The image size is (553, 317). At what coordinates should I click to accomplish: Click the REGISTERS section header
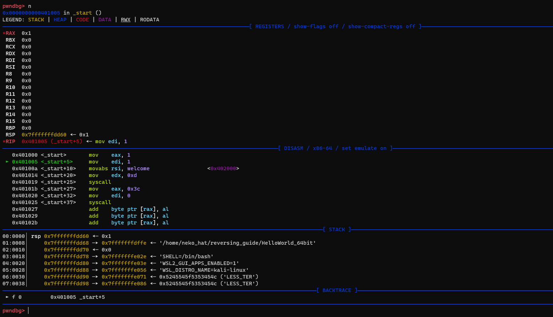[x=335, y=26]
